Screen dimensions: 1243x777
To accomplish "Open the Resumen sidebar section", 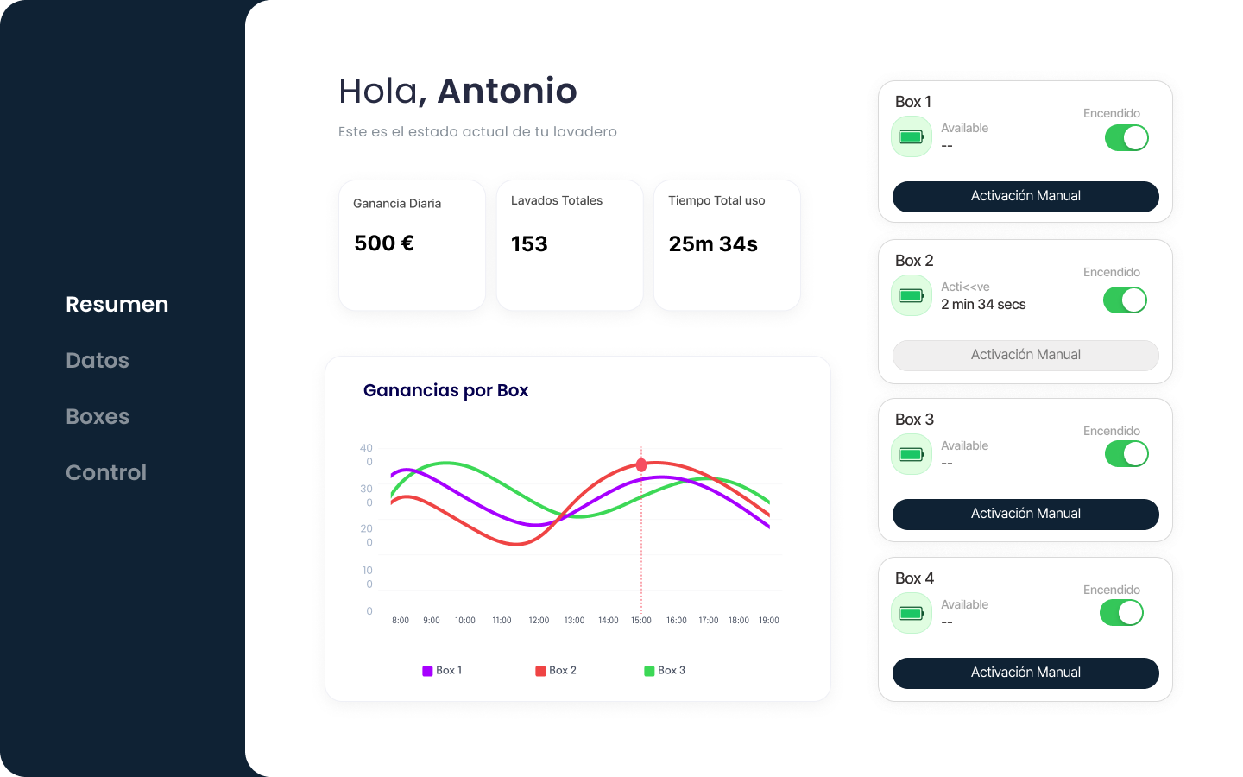I will 117,304.
